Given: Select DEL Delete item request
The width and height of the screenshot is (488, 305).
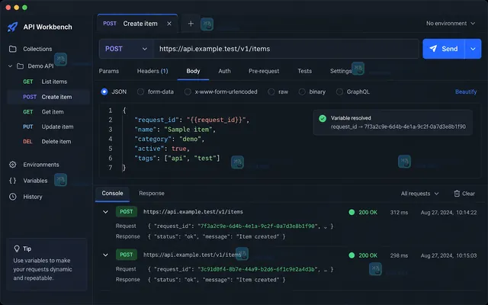Looking at the screenshot, I should click(x=48, y=141).
